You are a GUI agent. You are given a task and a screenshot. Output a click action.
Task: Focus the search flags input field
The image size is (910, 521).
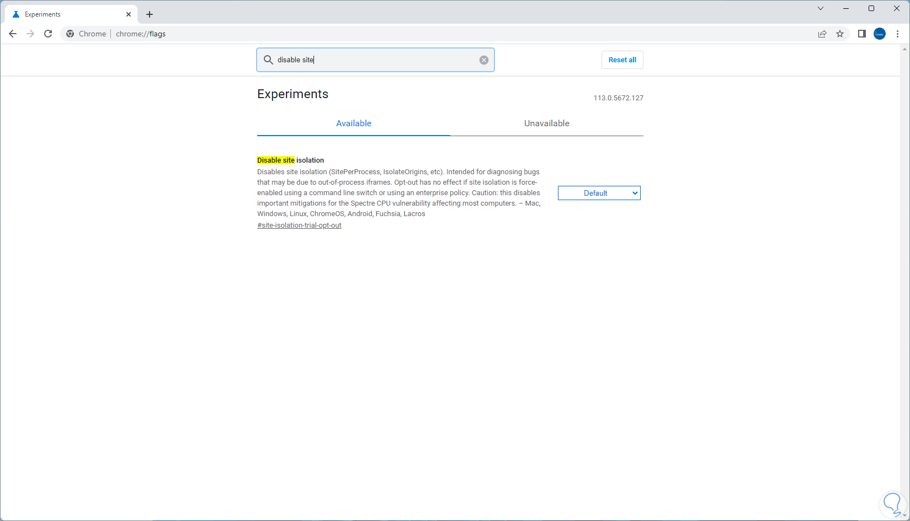tap(375, 60)
